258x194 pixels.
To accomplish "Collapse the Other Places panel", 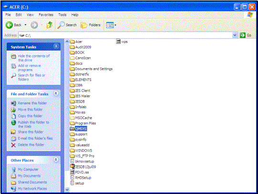I will click(56, 160).
